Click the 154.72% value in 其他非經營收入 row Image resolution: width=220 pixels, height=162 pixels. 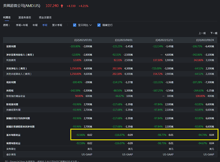[x=158, y=74]
